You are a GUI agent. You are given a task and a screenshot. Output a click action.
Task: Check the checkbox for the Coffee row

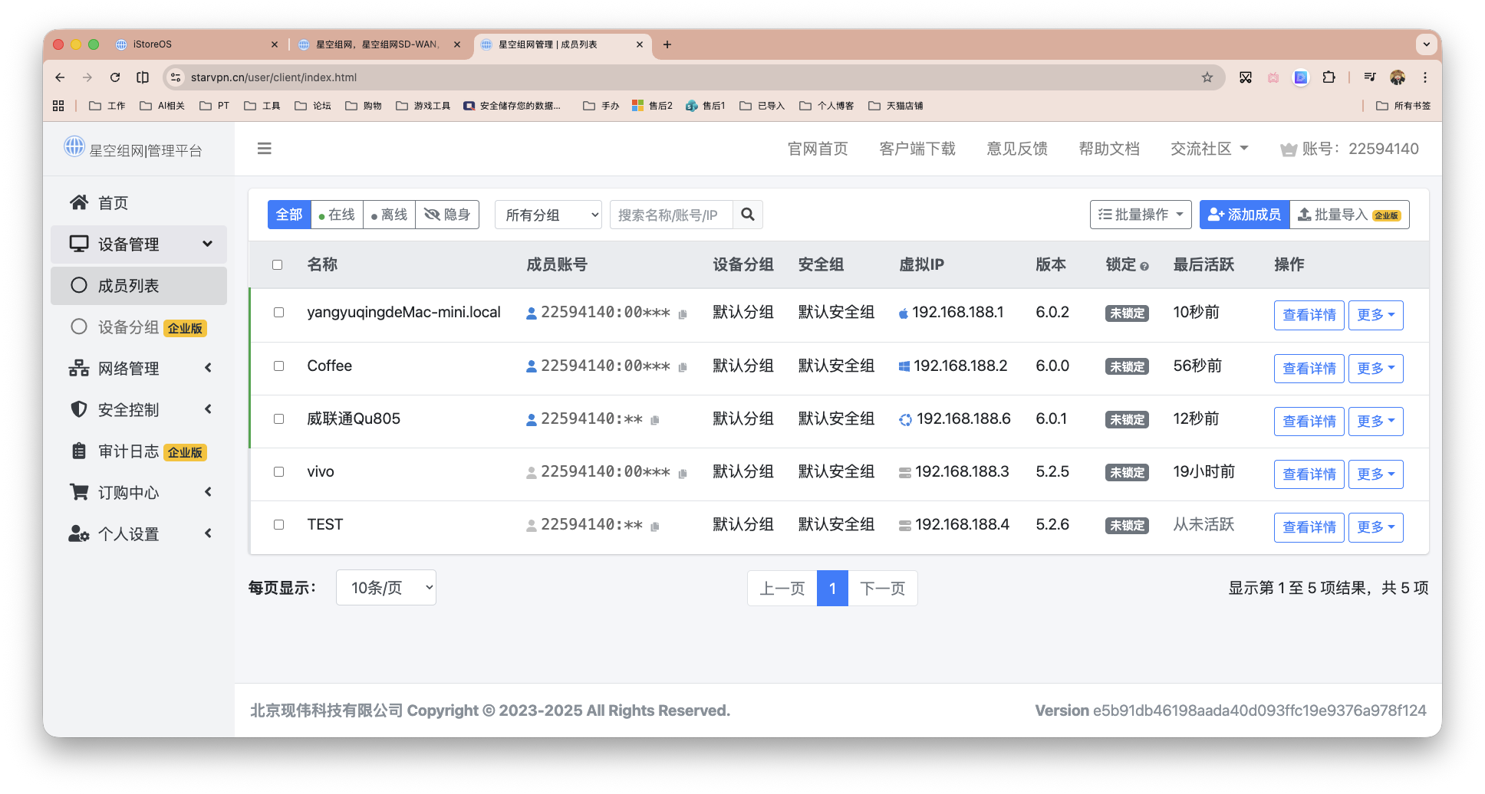click(x=278, y=366)
